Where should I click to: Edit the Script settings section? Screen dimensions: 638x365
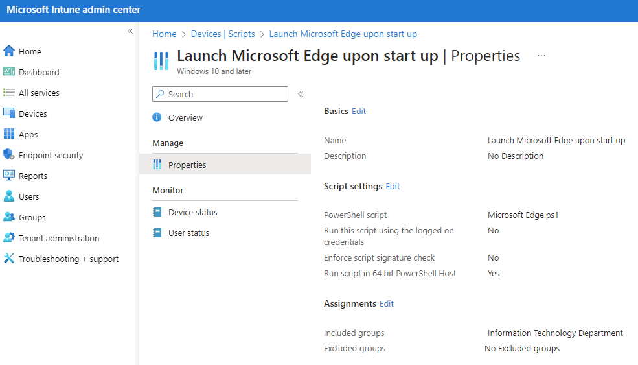393,186
